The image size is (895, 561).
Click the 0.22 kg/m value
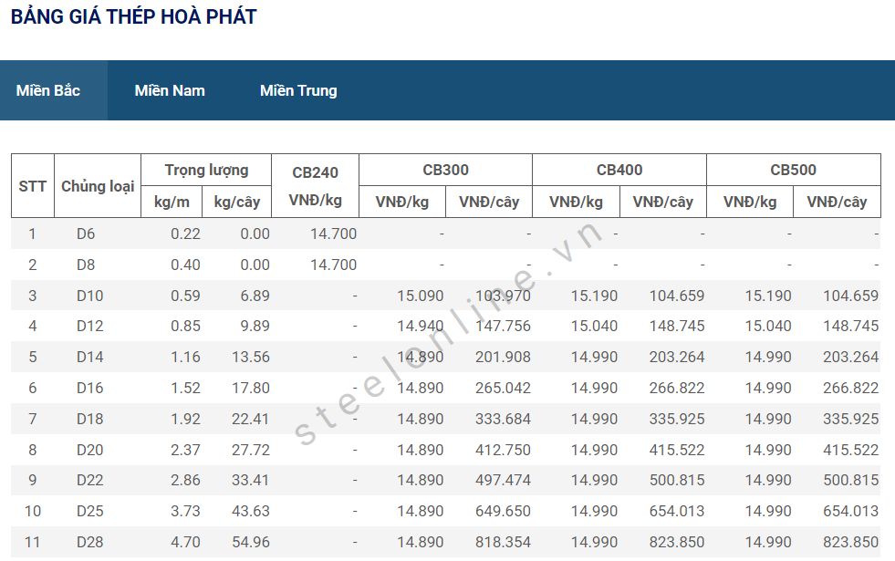pos(185,234)
